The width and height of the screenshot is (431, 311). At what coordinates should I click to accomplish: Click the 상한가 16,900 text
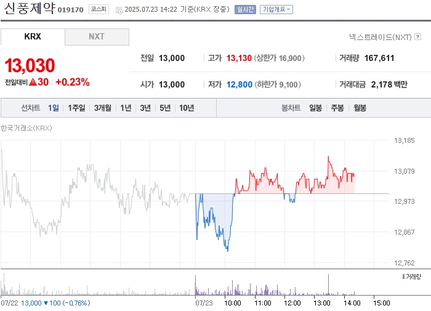280,58
